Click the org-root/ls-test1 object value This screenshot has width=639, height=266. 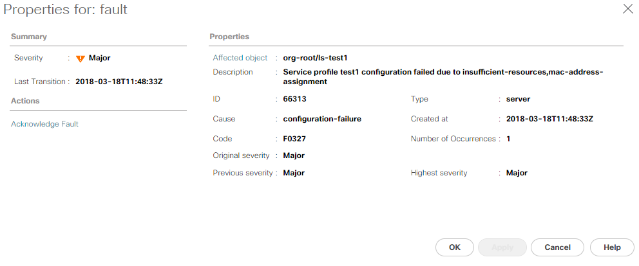point(315,58)
